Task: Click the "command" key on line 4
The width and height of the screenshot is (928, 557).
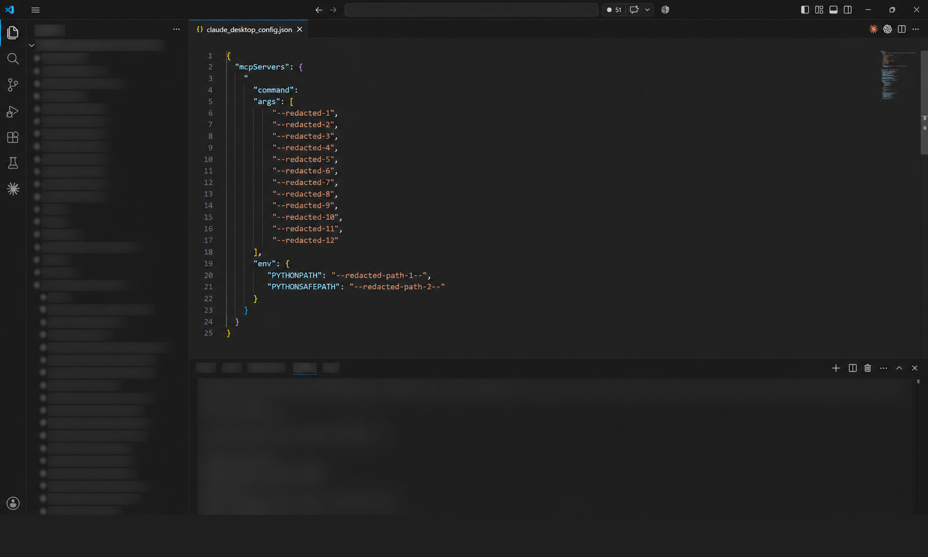Action: [273, 90]
